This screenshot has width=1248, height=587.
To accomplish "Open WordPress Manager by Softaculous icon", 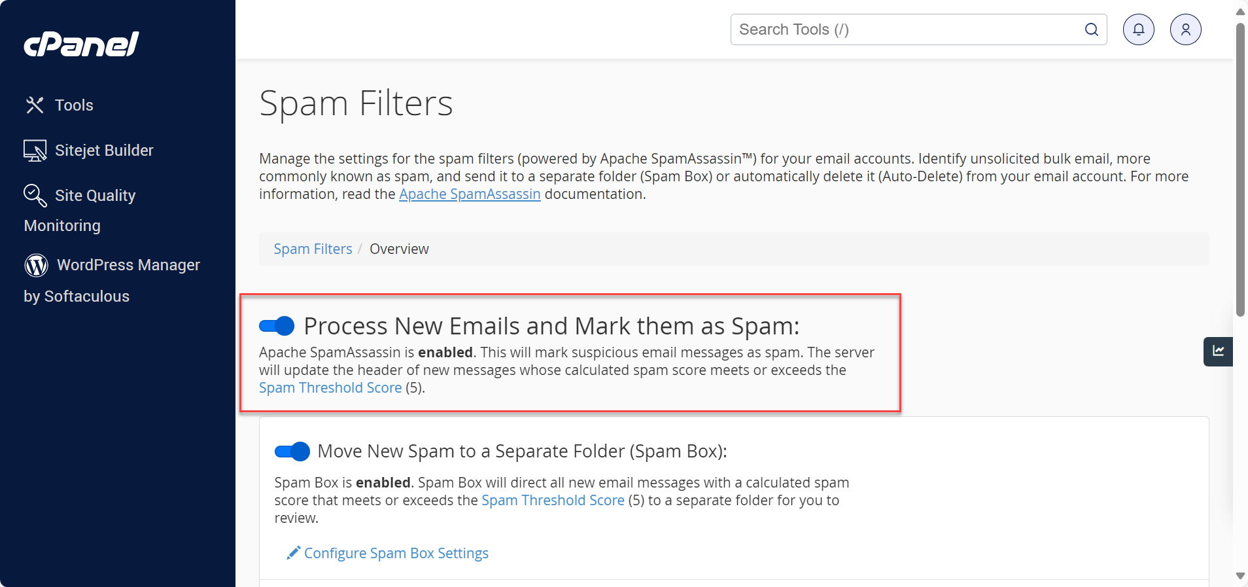I will [x=36, y=265].
